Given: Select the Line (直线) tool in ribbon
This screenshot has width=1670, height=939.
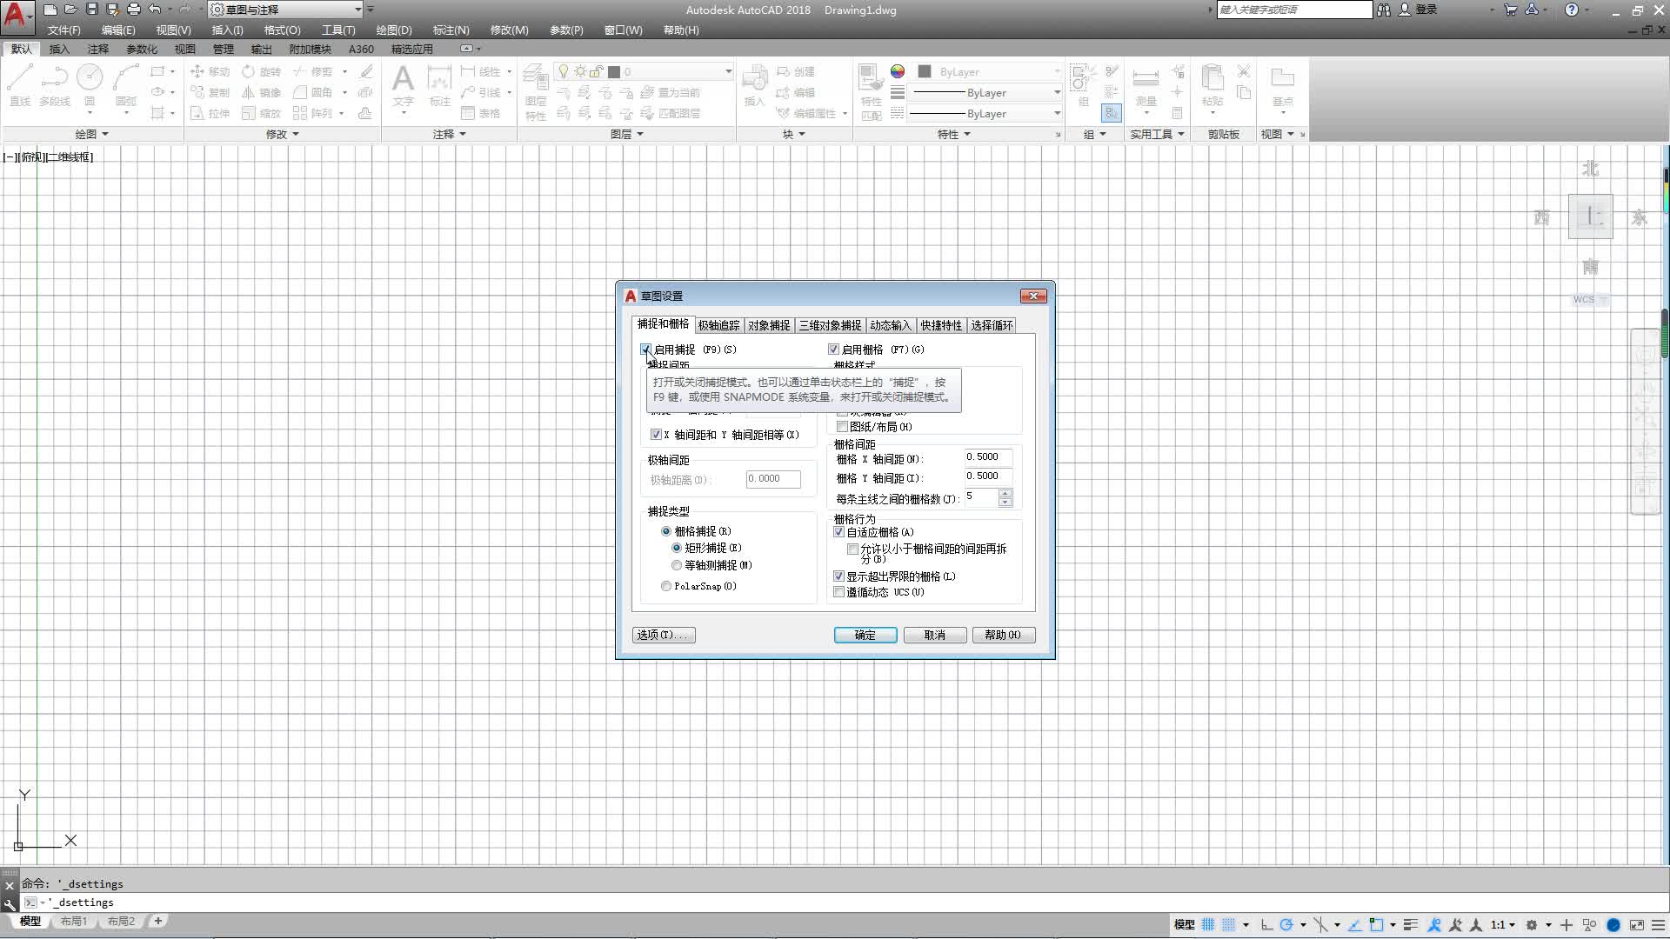Looking at the screenshot, I should click(20, 85).
